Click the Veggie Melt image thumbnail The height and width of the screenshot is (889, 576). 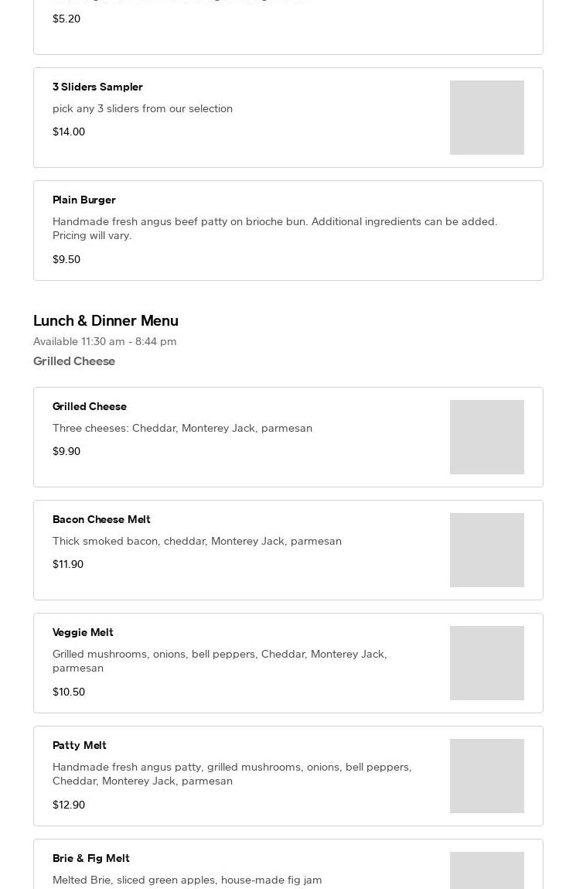tap(486, 663)
